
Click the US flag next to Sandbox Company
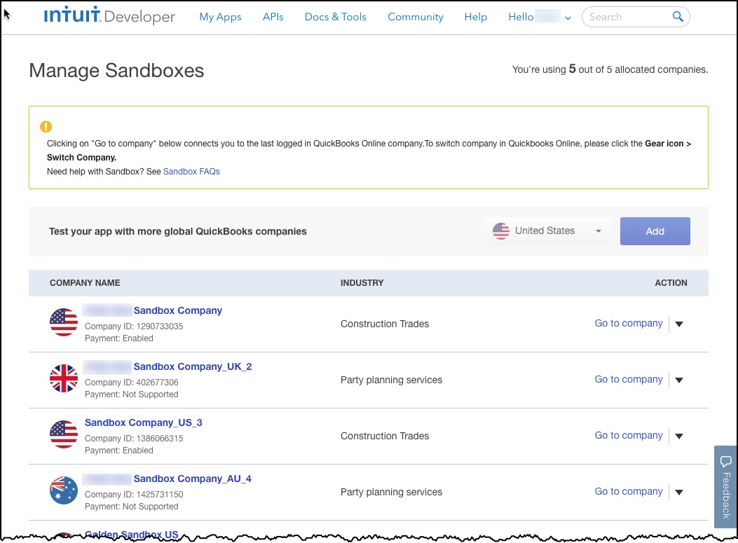point(64,323)
